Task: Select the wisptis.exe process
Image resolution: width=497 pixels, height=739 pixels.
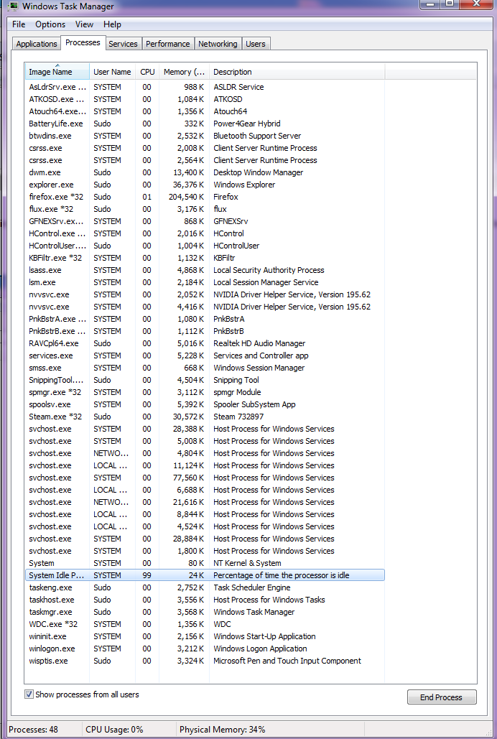Action: point(205,661)
